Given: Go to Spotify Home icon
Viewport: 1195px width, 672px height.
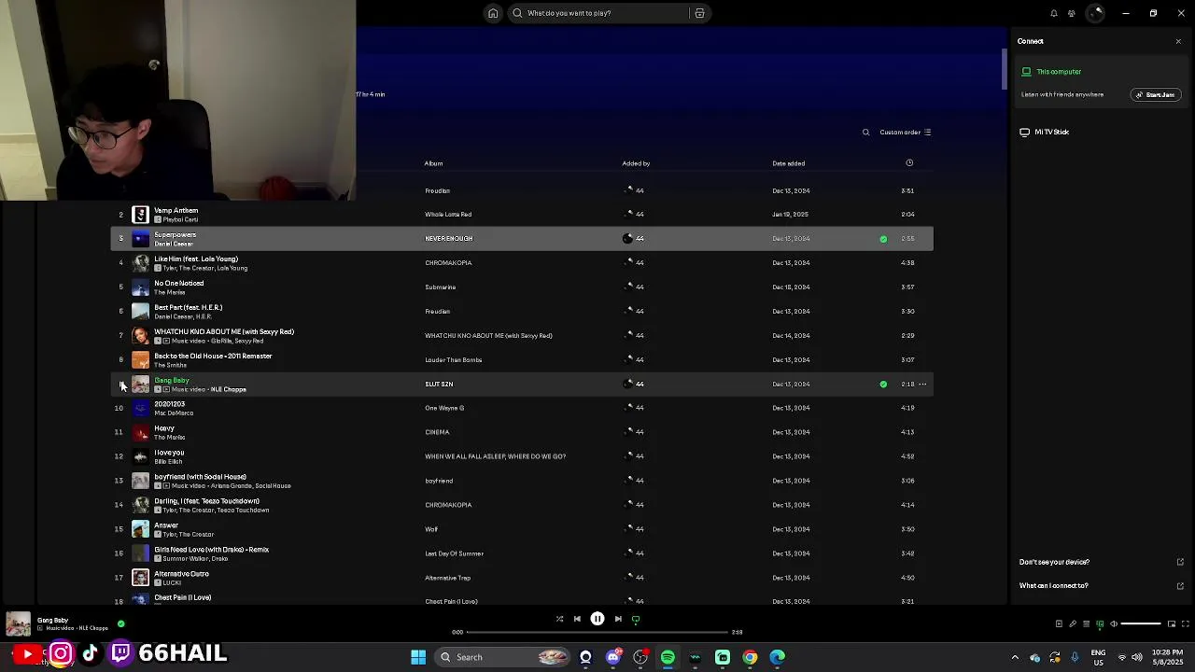Looking at the screenshot, I should (493, 13).
